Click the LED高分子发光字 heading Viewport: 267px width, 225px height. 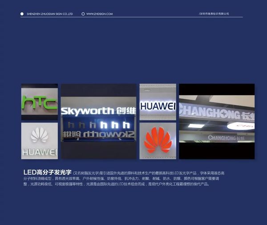pyautogui.click(x=47, y=172)
